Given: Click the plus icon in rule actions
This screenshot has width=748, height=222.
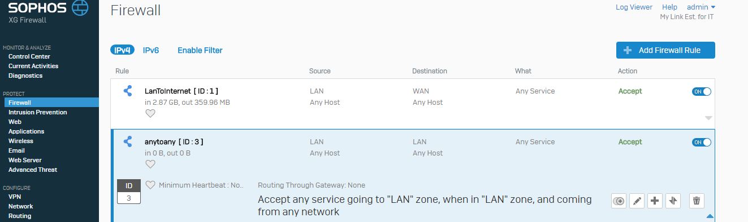Looking at the screenshot, I should pyautogui.click(x=655, y=201).
